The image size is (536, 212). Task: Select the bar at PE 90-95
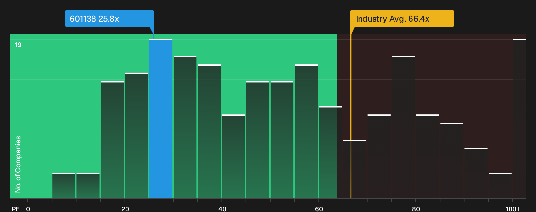476,173
